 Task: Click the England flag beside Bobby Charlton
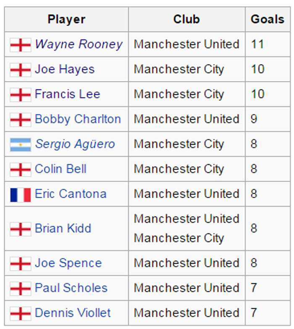(x=20, y=120)
